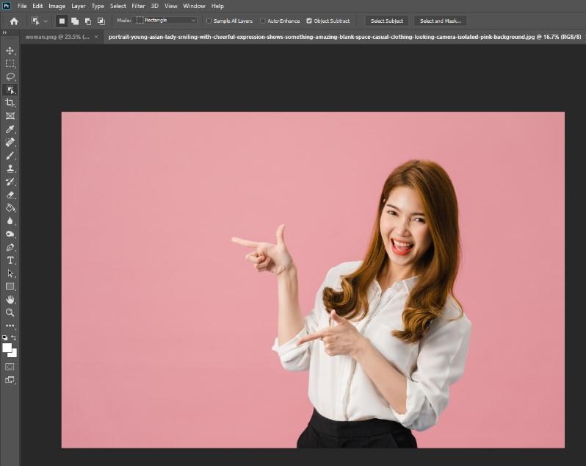Select the Path Selection tool

coord(10,273)
